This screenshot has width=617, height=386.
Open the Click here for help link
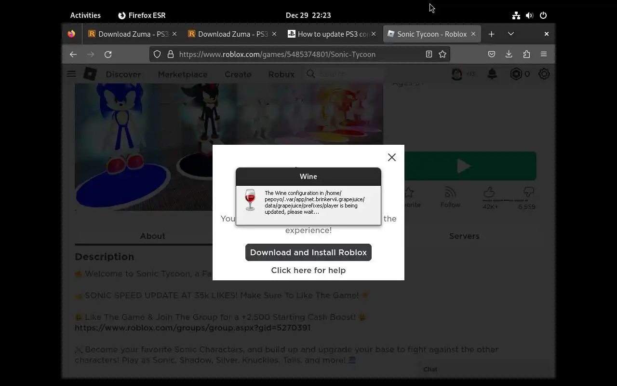[x=308, y=270]
